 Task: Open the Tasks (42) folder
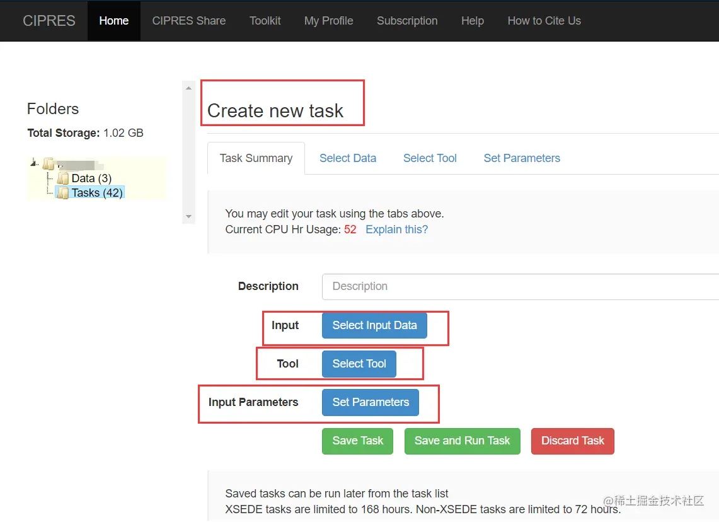point(97,193)
